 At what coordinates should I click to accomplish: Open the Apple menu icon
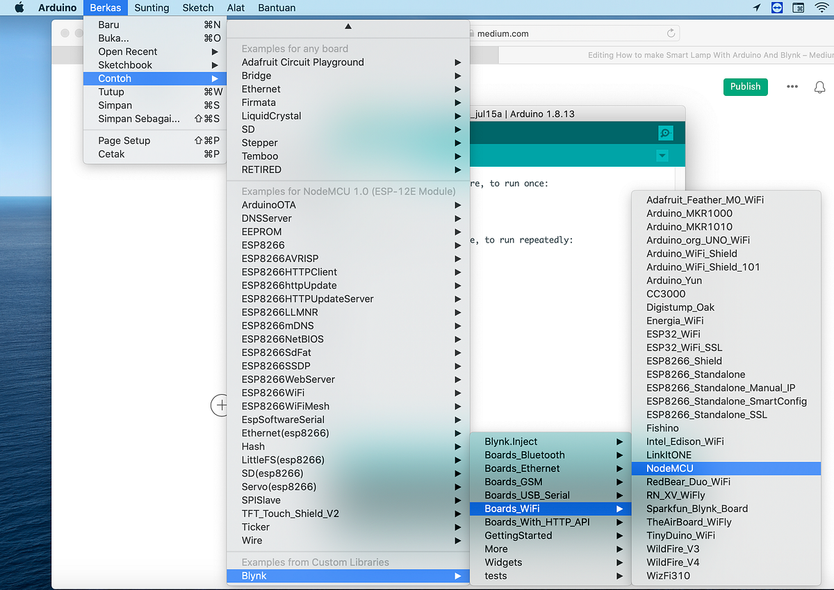tap(19, 8)
